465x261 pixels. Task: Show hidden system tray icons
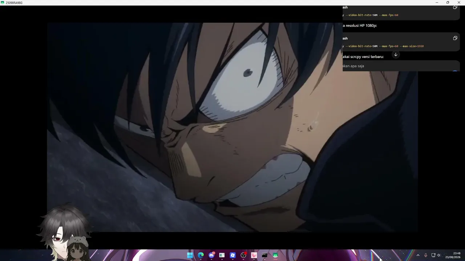pyautogui.click(x=418, y=255)
